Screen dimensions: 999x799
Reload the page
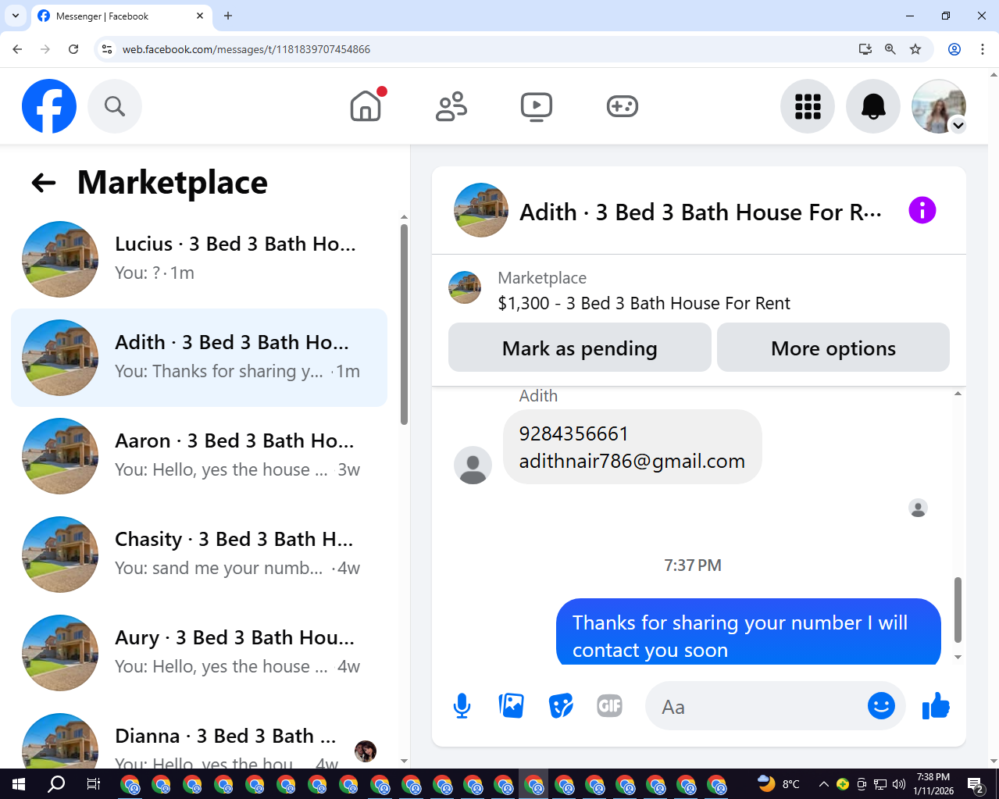coord(73,49)
